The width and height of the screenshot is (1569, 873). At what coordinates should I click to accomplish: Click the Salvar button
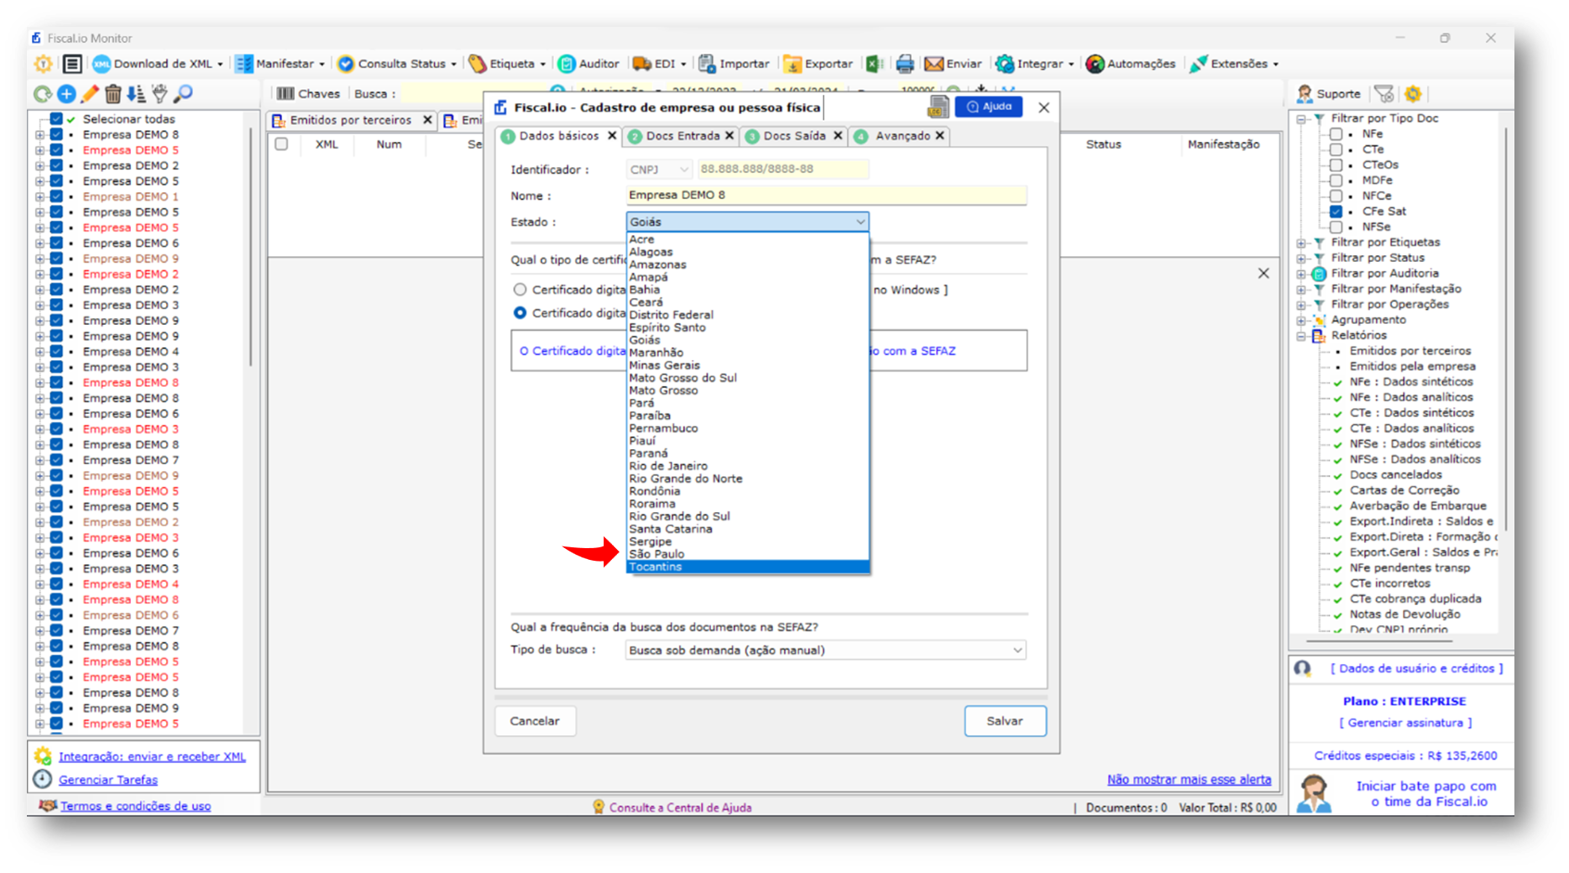coord(1005,721)
